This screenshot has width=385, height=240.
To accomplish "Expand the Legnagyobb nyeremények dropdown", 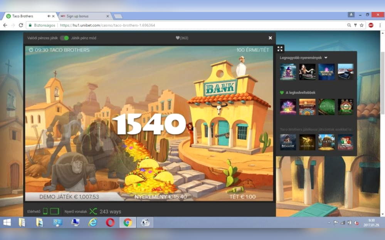I will pos(326,58).
